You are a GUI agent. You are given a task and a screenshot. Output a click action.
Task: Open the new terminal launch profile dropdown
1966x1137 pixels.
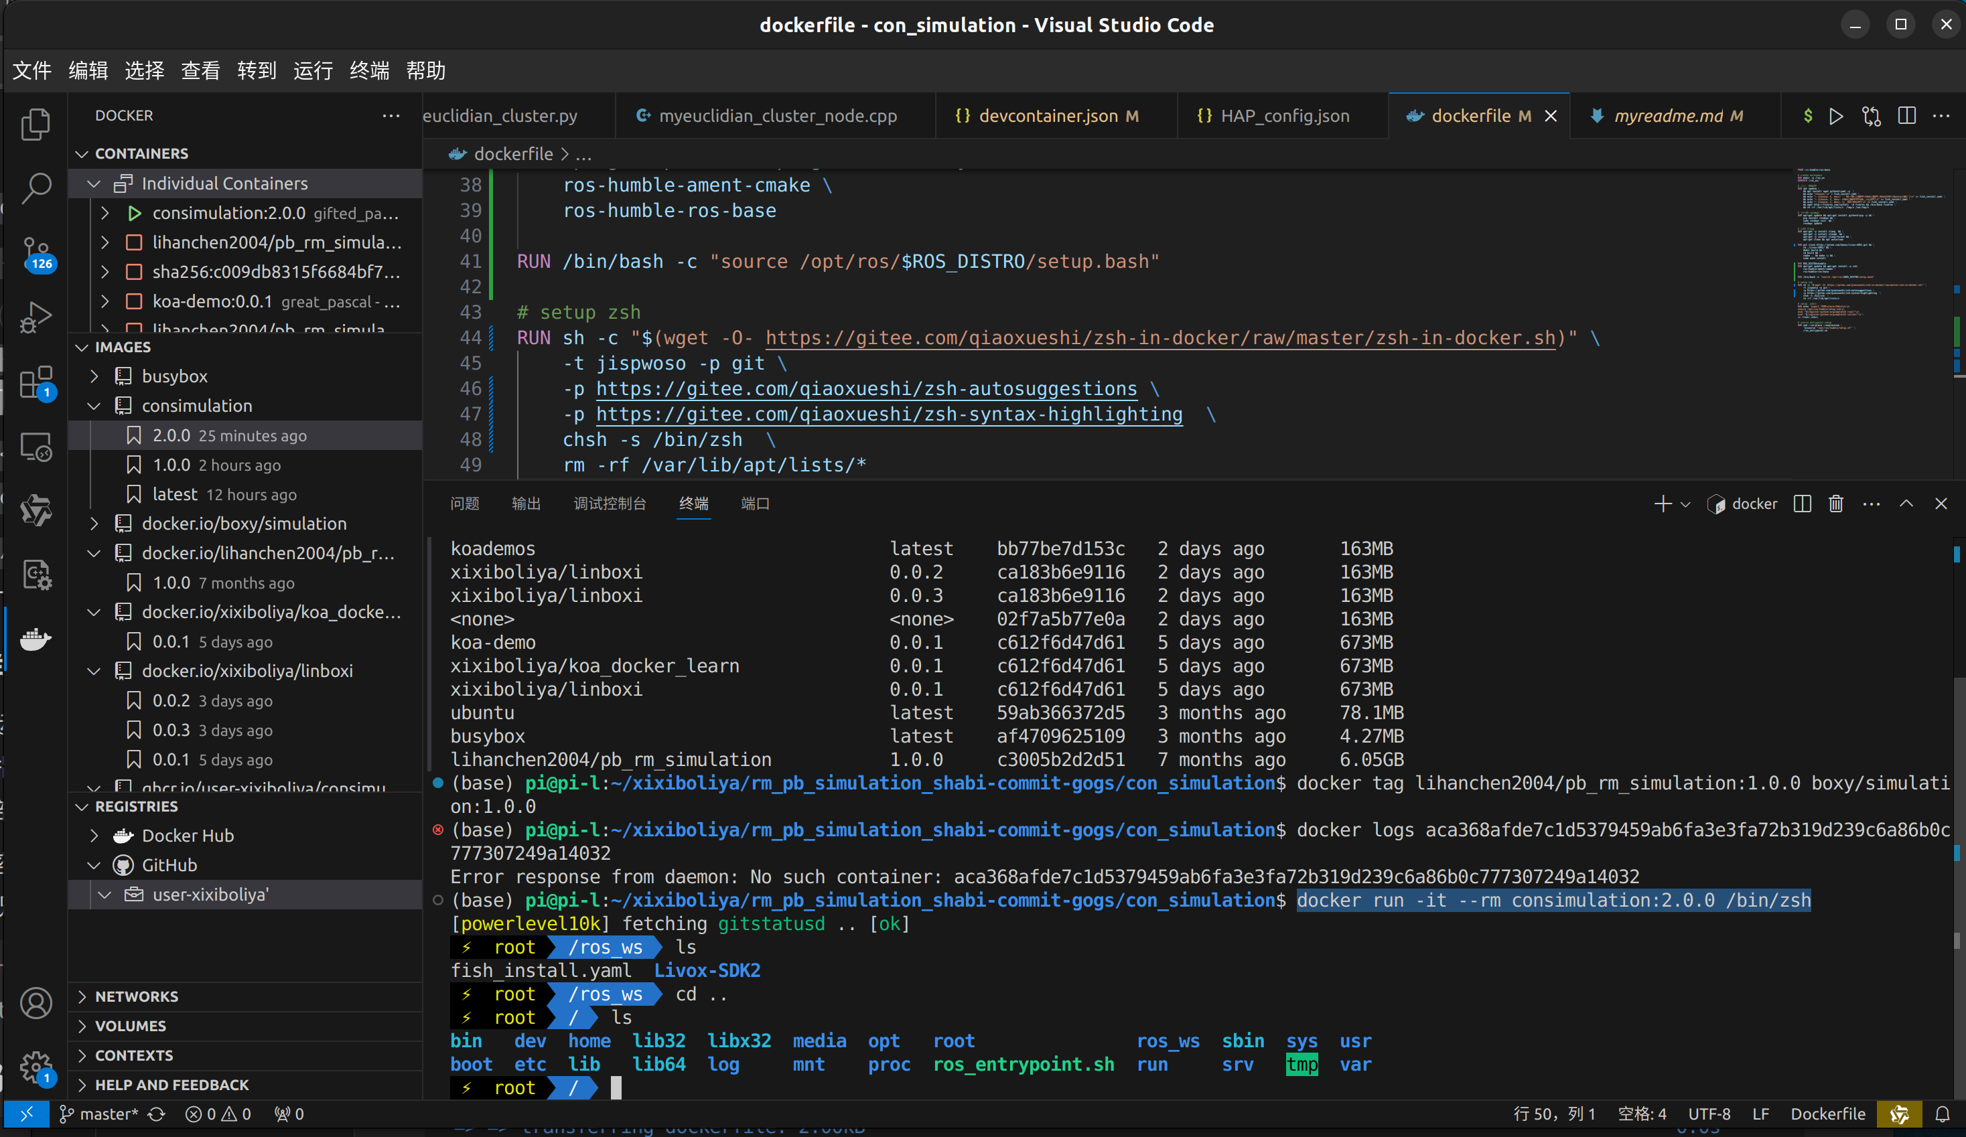(1686, 505)
